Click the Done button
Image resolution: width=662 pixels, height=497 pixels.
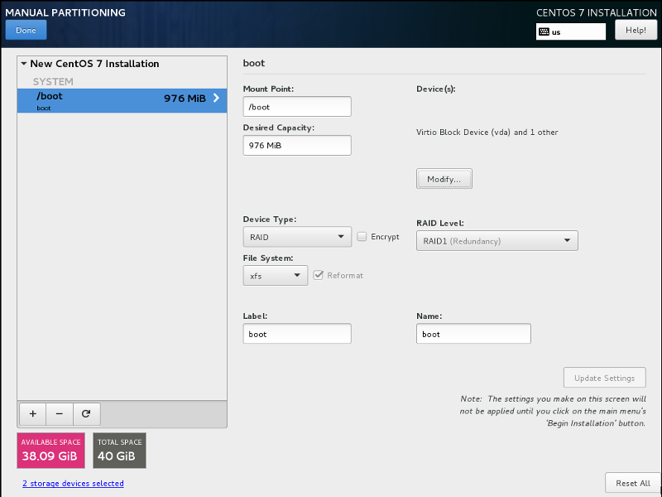tap(26, 30)
